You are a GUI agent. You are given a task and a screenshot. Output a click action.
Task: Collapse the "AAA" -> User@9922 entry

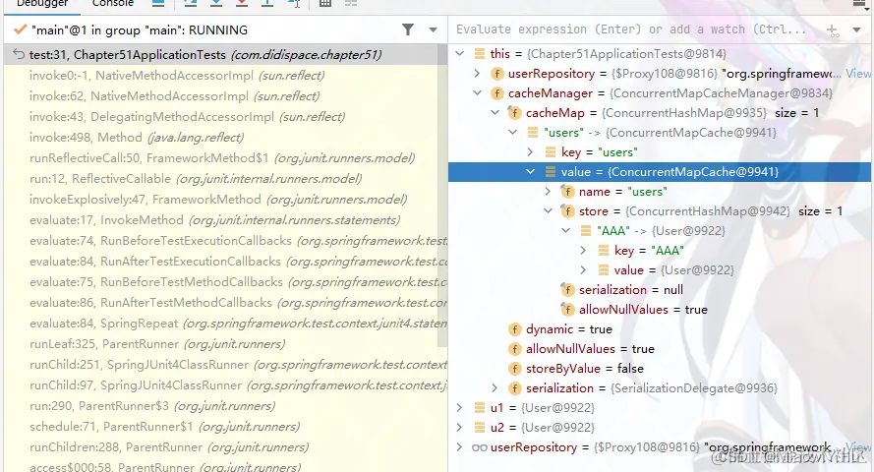coord(565,231)
